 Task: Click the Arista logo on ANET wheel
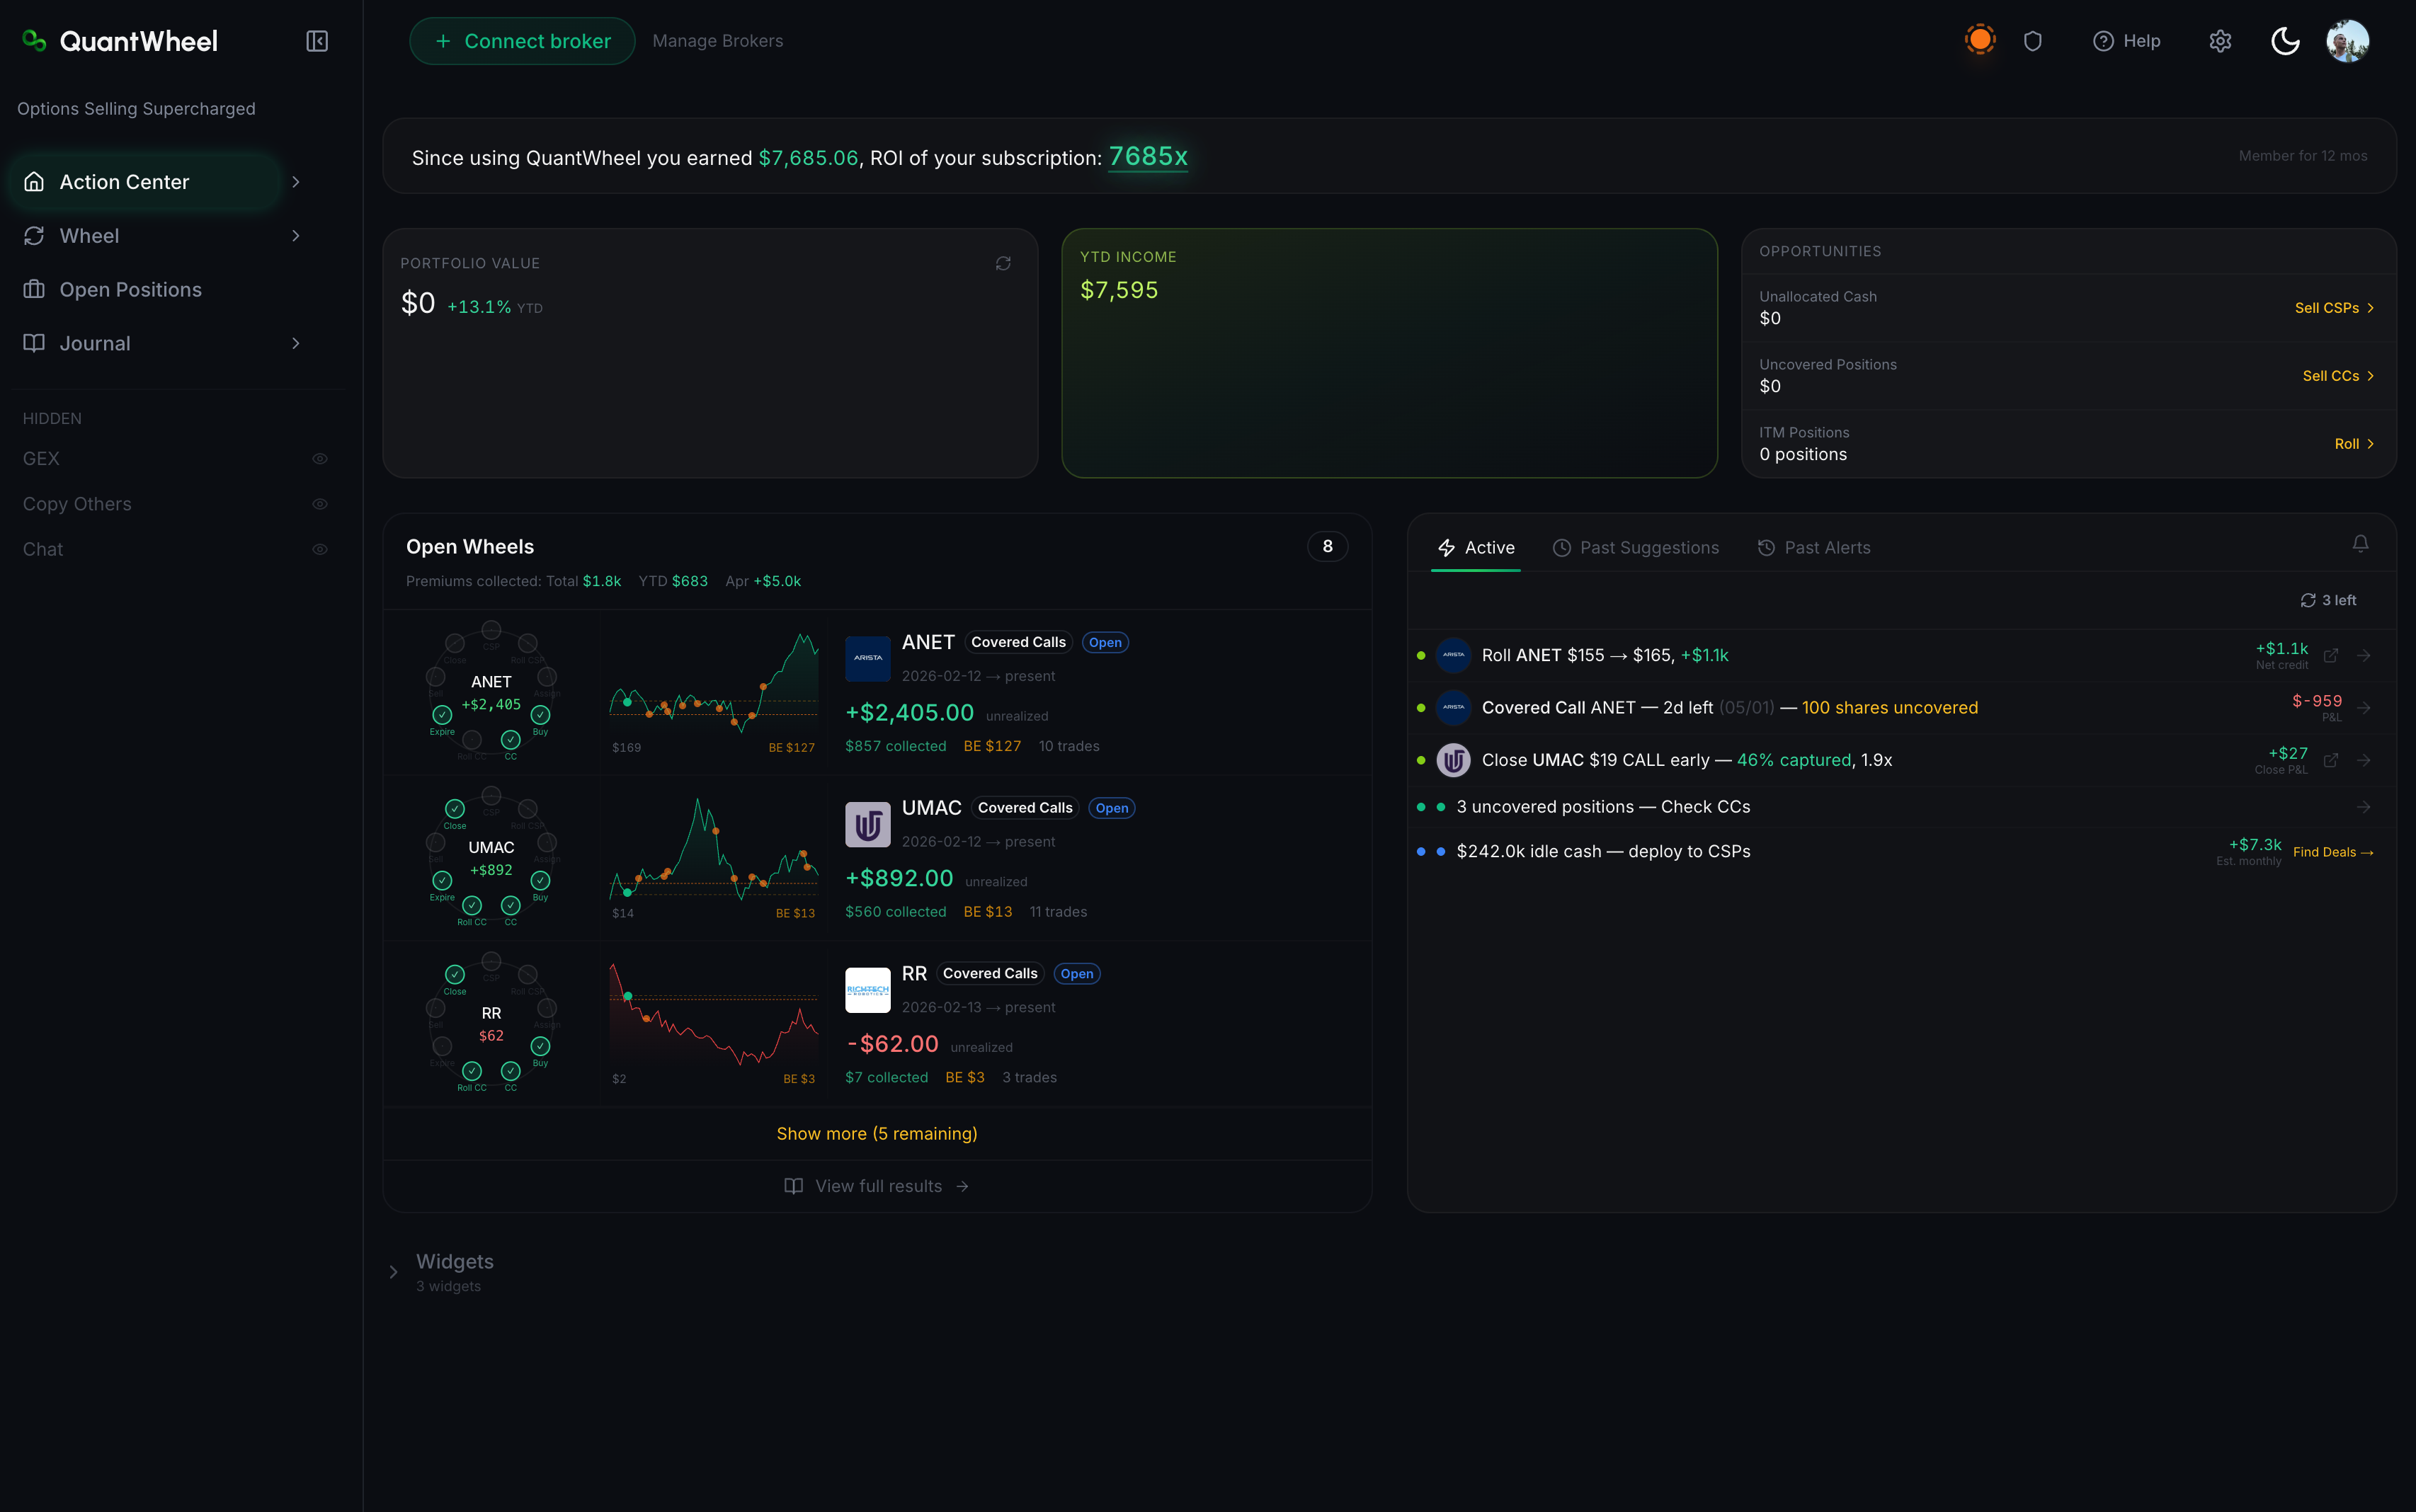(x=867, y=658)
